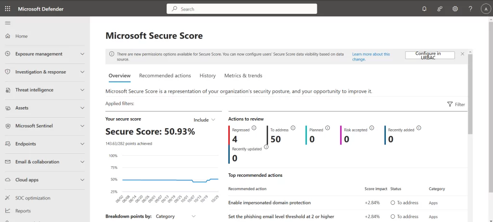The image size is (493, 222).
Task: Switch to Metrics & trends tab
Action: 243,75
